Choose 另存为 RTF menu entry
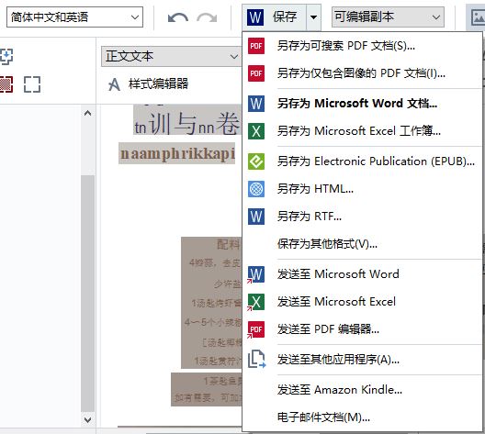The height and width of the screenshot is (434, 485). (x=362, y=217)
